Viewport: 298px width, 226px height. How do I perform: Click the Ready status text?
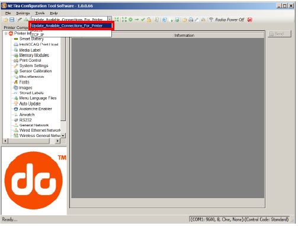pos(9,219)
